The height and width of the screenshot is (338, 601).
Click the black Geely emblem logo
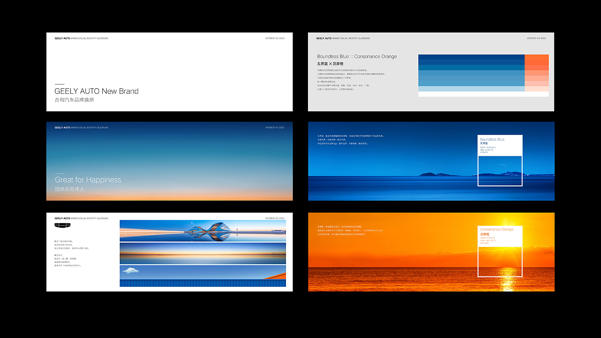pyautogui.click(x=62, y=225)
